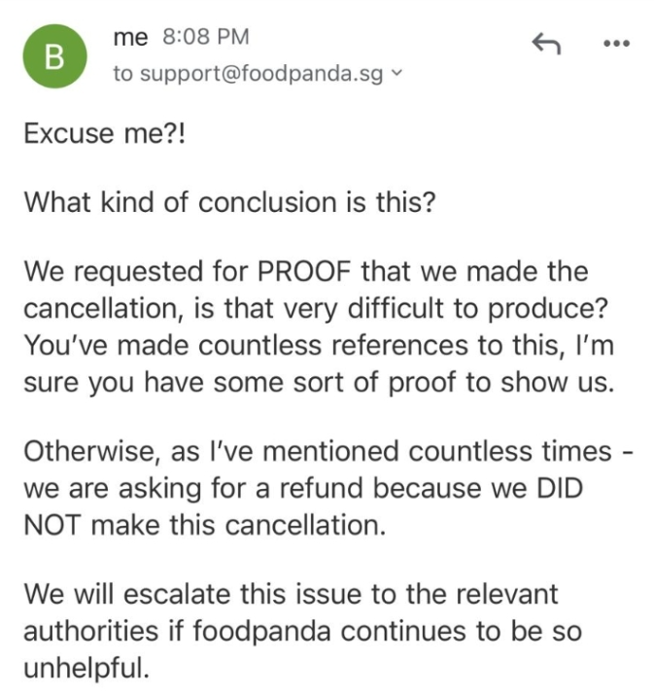The width and height of the screenshot is (654, 695).
Task: Select the sender name "me"
Action: (130, 37)
